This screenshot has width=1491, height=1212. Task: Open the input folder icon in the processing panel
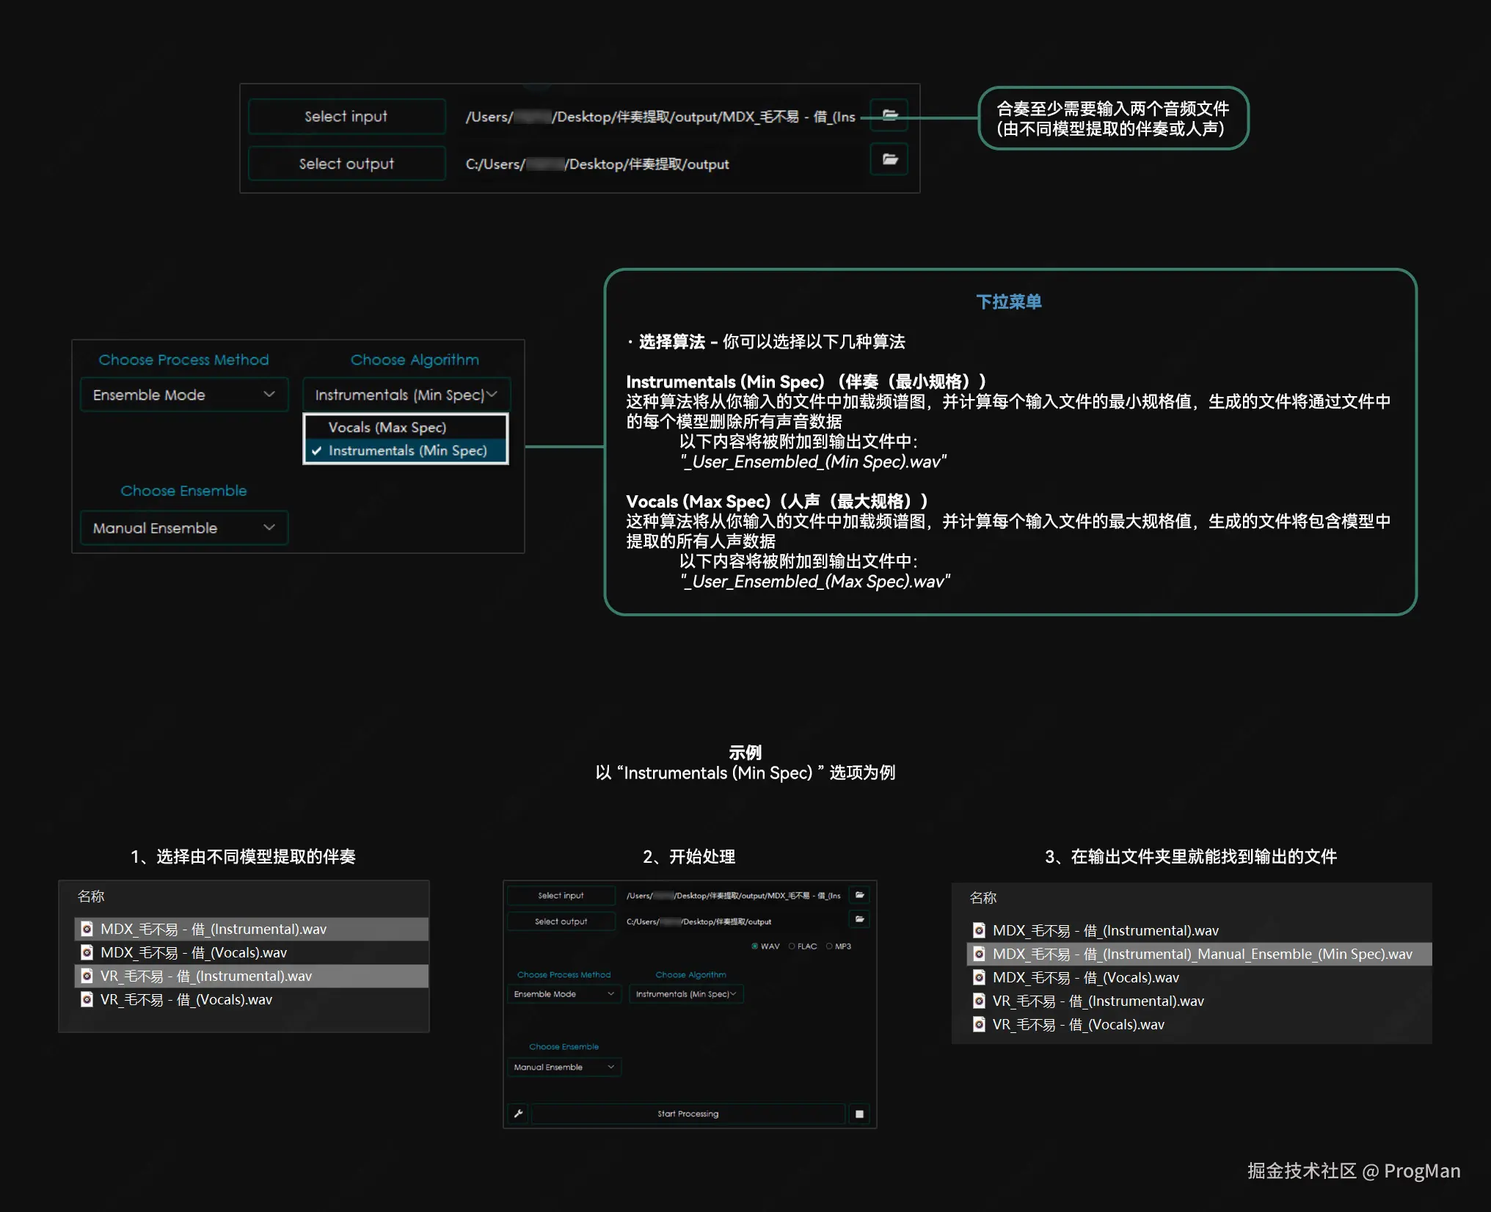pos(858,894)
